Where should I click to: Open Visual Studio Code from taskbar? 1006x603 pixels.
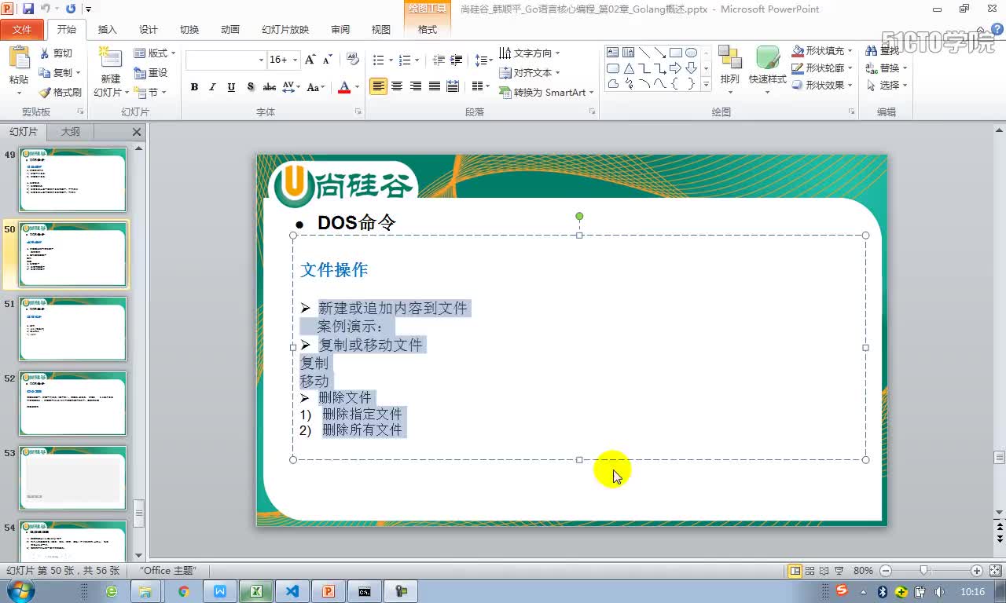click(x=292, y=591)
